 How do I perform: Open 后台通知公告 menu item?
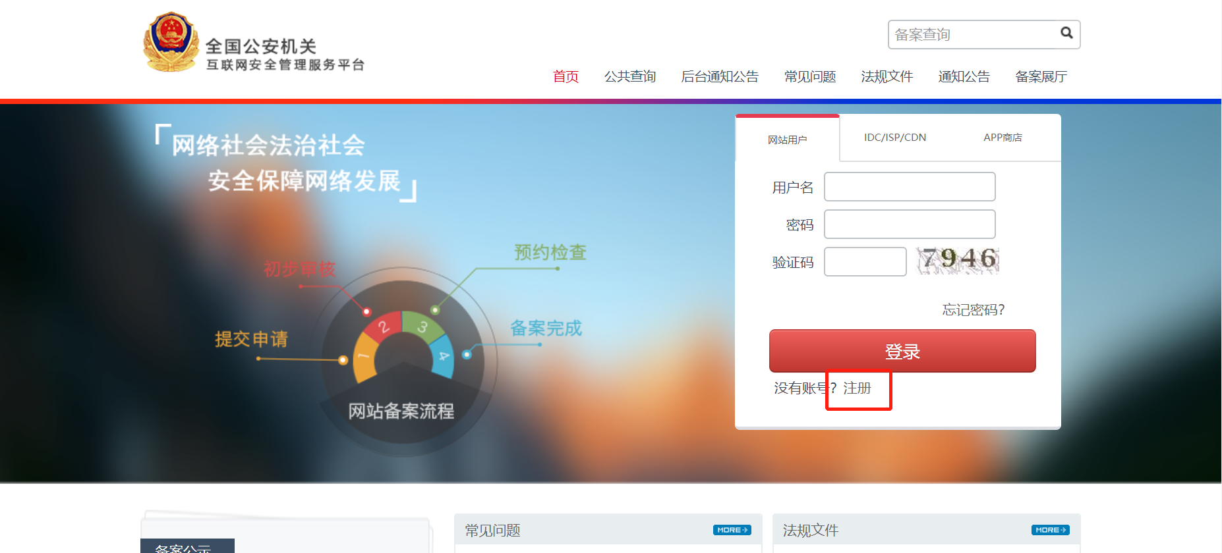click(x=720, y=76)
